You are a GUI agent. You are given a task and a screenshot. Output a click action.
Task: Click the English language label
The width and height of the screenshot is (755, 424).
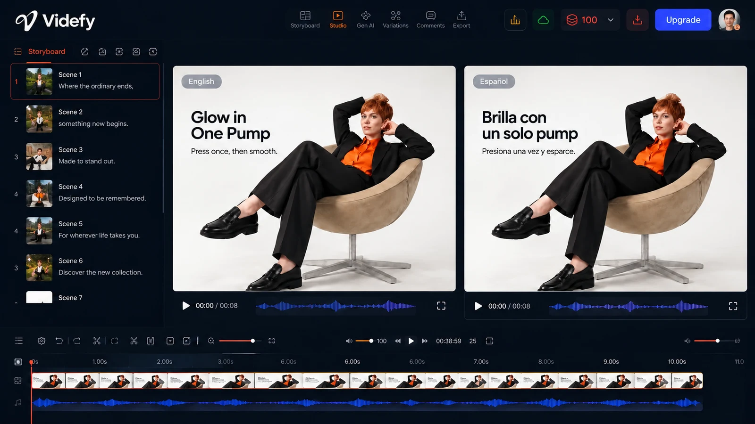click(x=201, y=82)
